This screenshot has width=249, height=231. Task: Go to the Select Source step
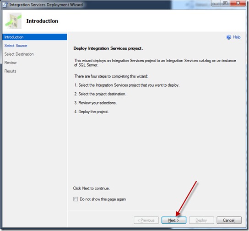(x=16, y=46)
